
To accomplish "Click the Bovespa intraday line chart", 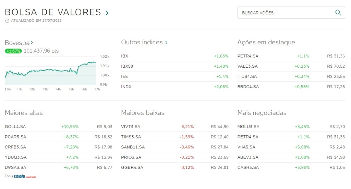I will coord(50,70).
